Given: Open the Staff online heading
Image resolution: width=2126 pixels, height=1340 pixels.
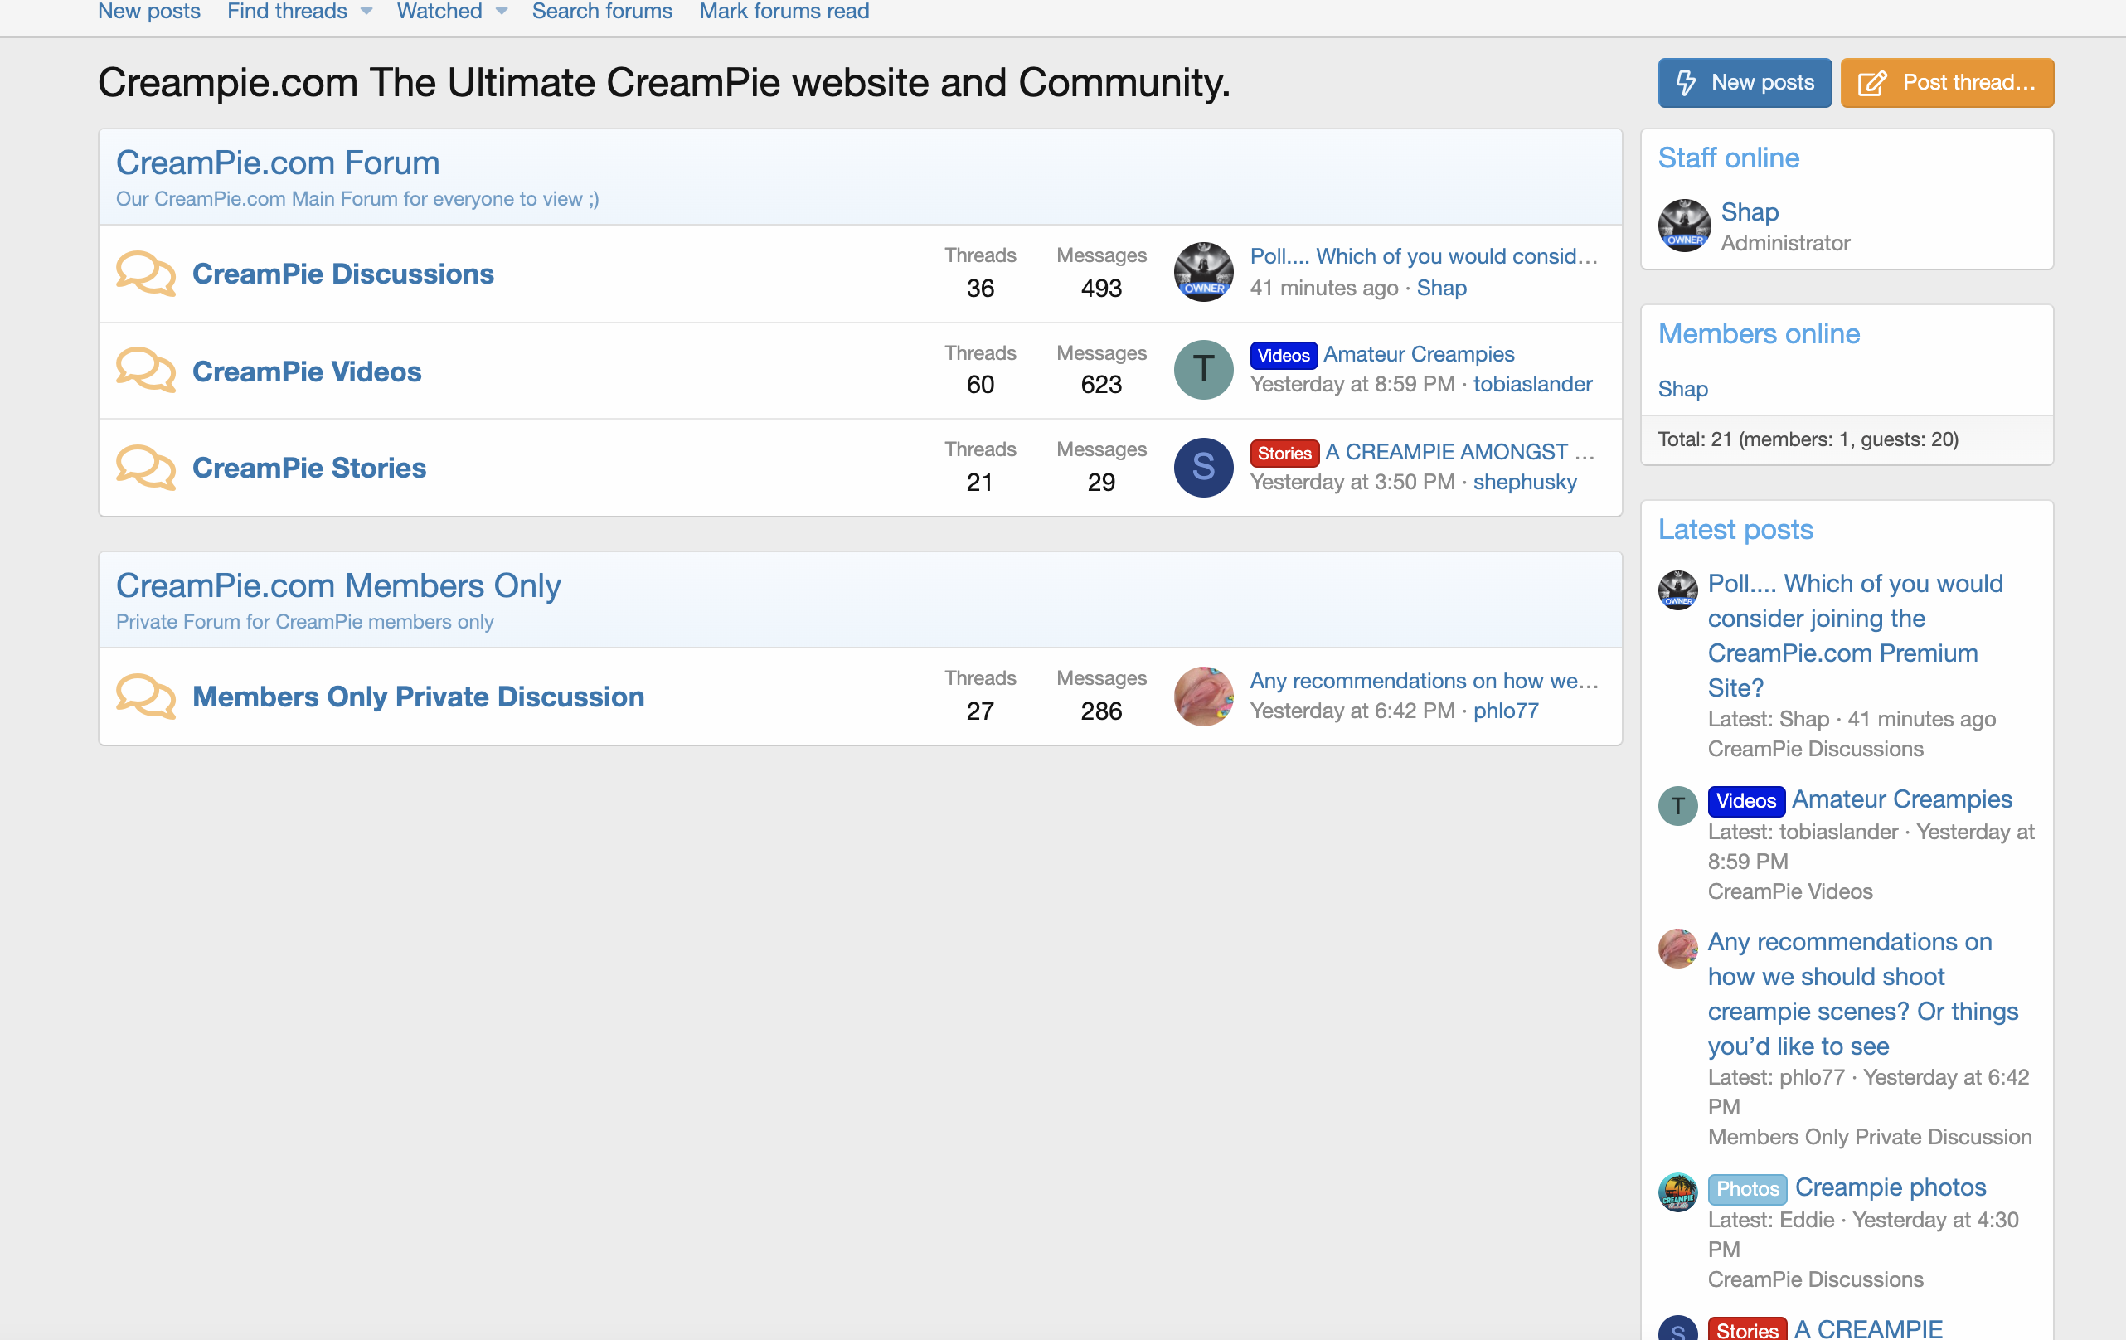Looking at the screenshot, I should (x=1728, y=159).
